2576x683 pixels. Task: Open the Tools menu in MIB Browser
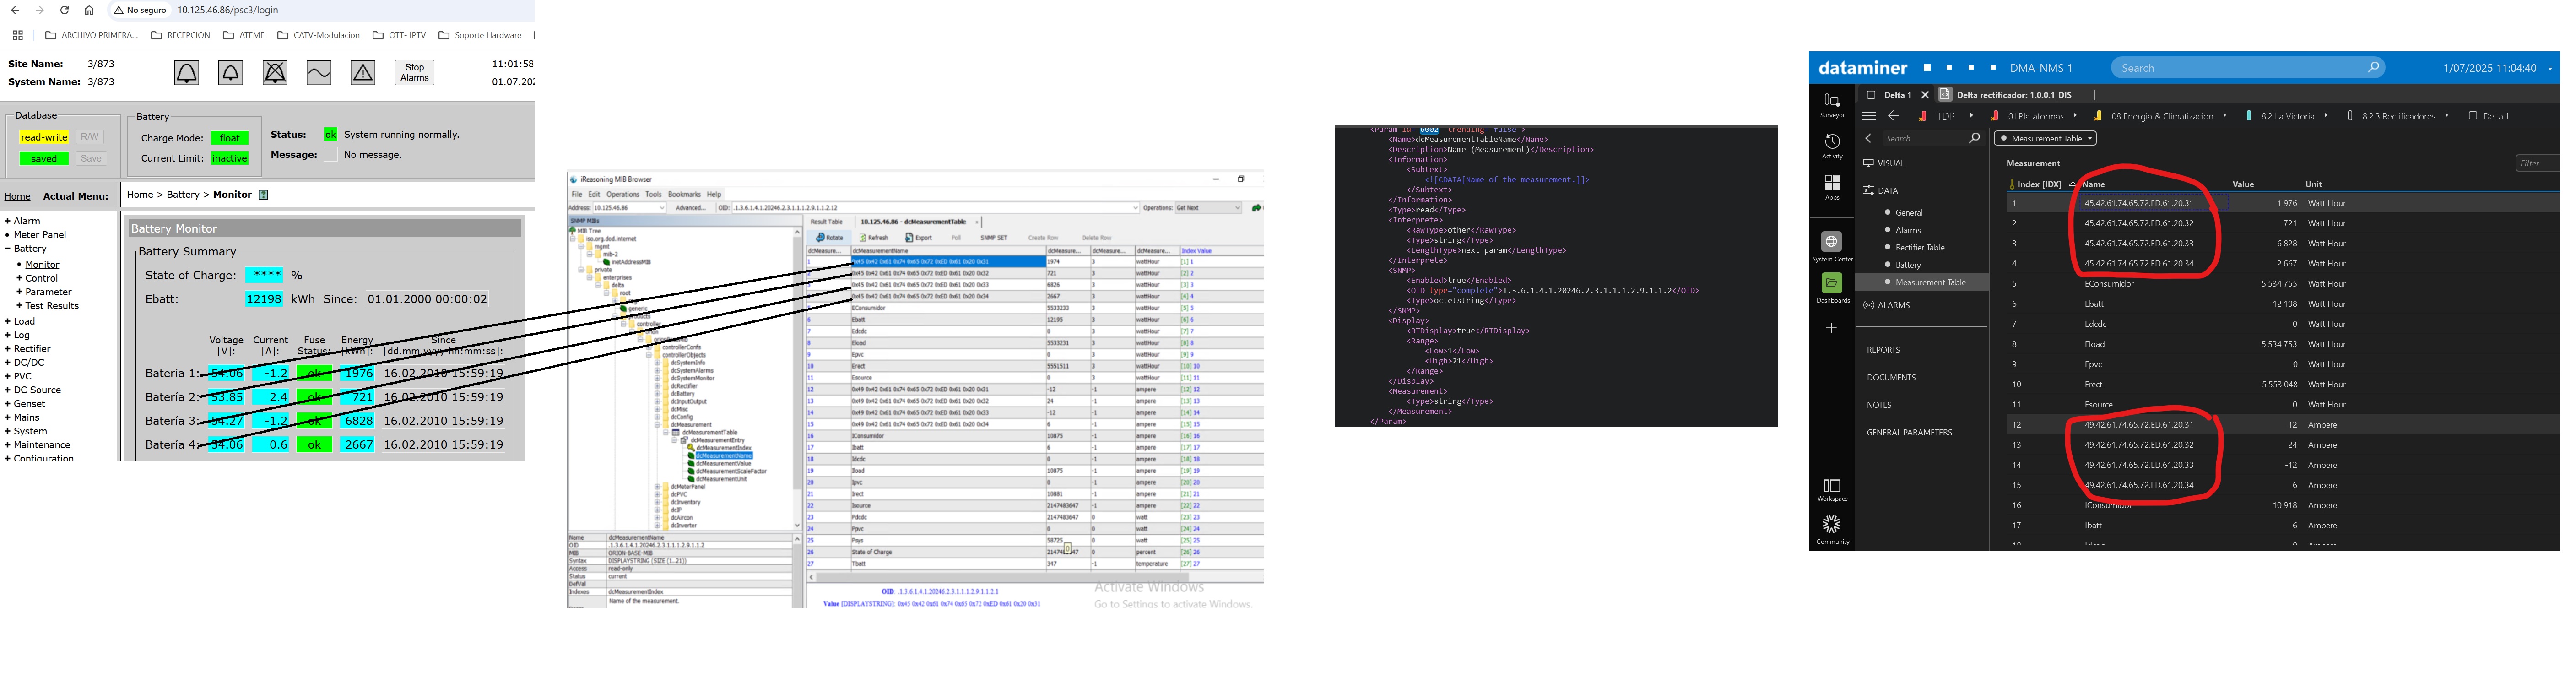[x=653, y=194]
